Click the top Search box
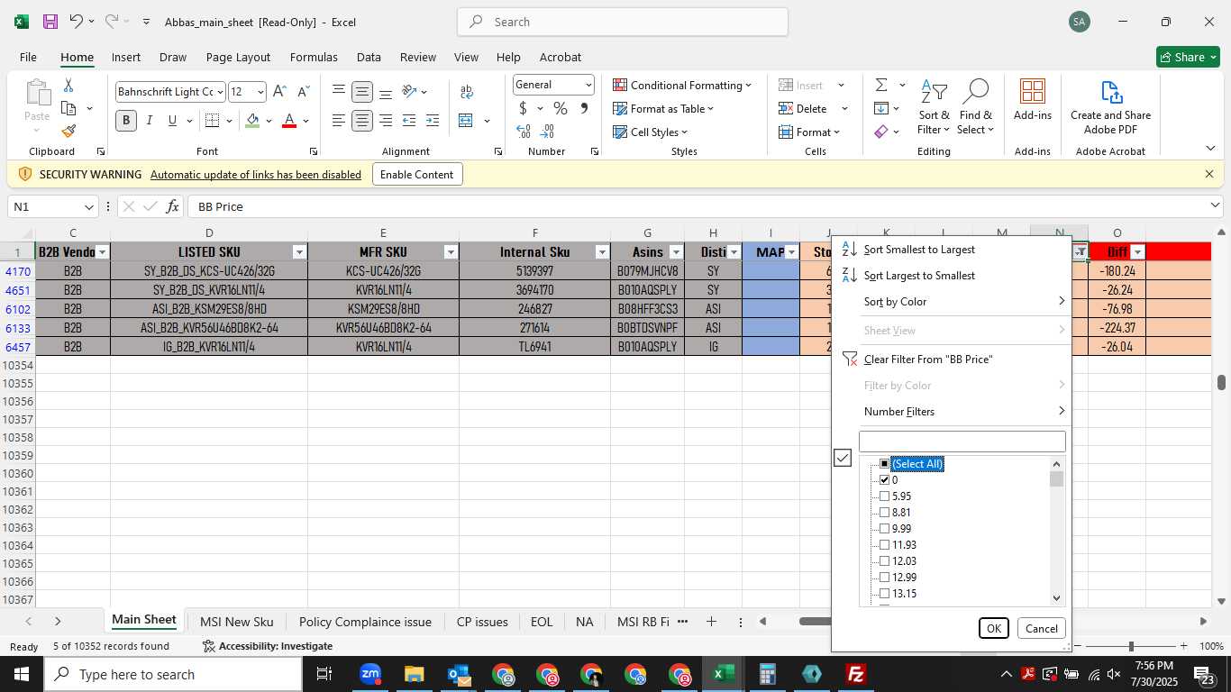This screenshot has width=1231, height=692. [x=623, y=22]
